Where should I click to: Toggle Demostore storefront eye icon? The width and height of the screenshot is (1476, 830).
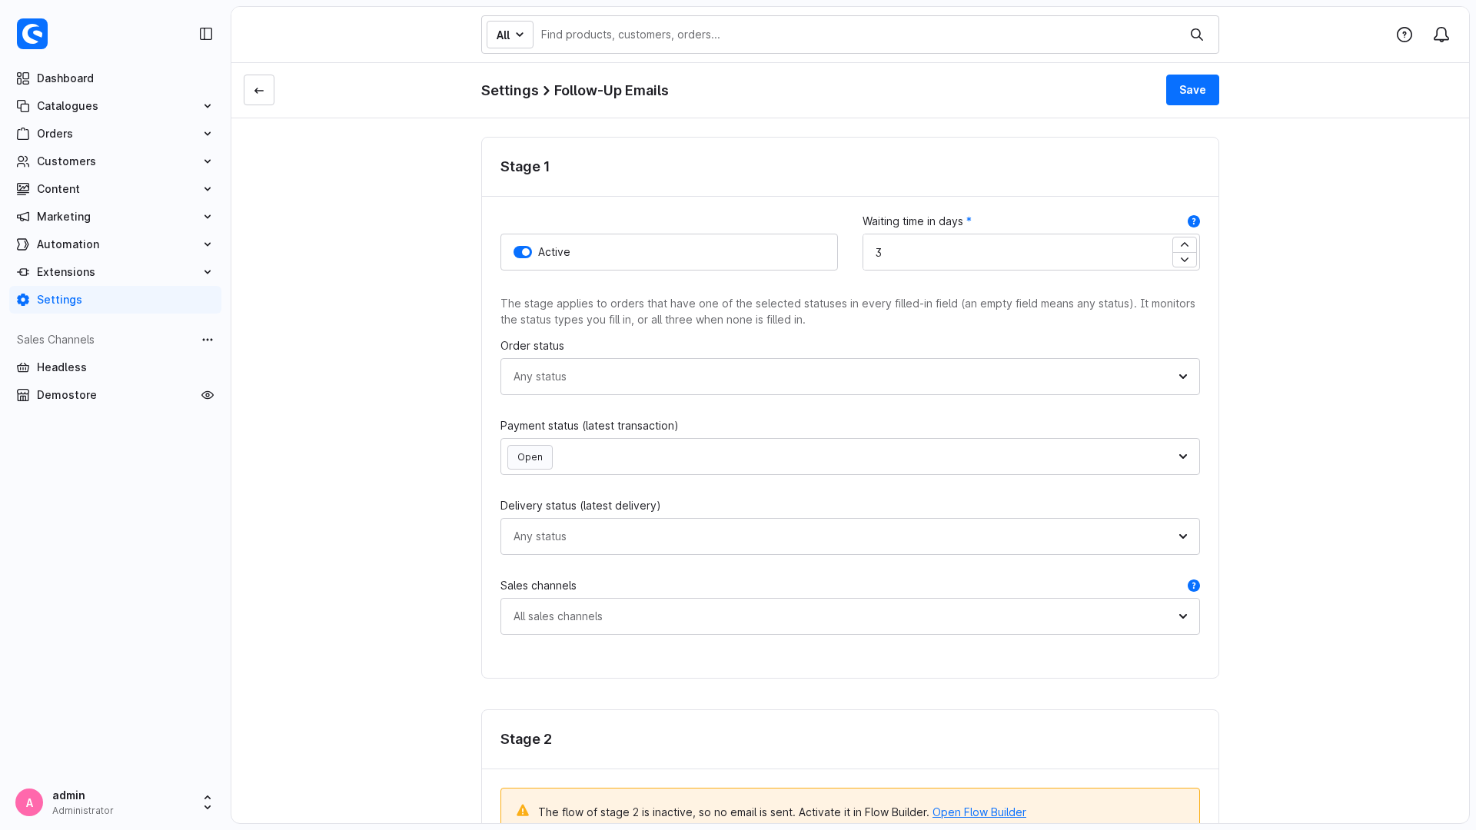tap(208, 395)
